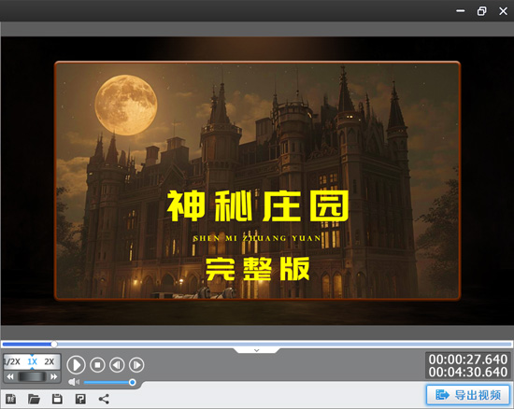Open project with folder icon

(34, 399)
